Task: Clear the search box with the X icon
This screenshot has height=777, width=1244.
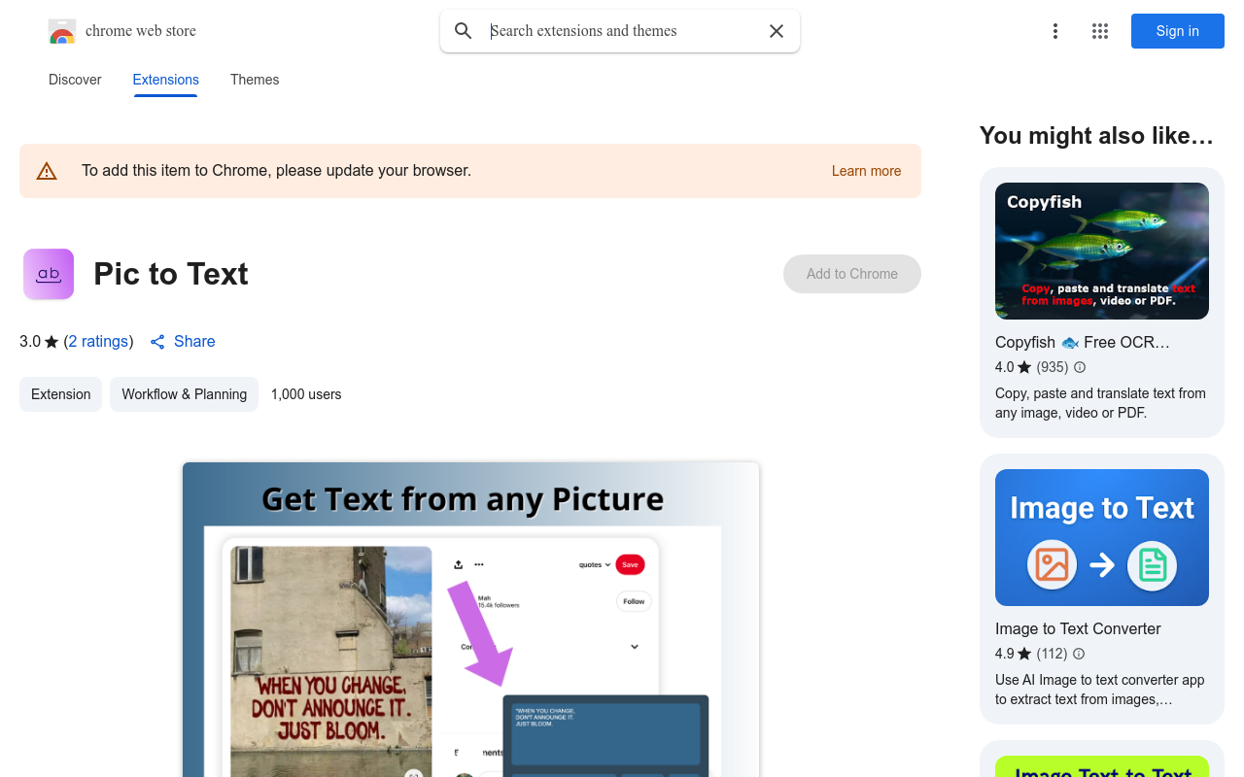Action: click(777, 31)
